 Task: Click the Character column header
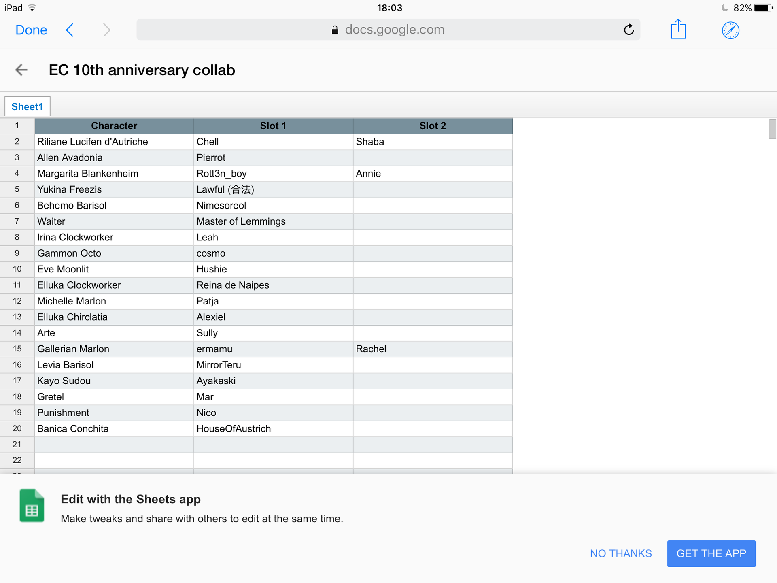[x=114, y=126]
